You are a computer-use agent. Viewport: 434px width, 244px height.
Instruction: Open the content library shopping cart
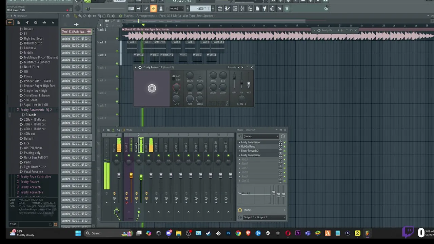[287, 8]
